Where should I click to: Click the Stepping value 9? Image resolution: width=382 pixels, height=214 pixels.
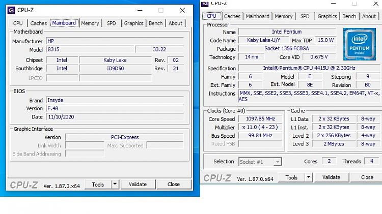[x=368, y=77]
